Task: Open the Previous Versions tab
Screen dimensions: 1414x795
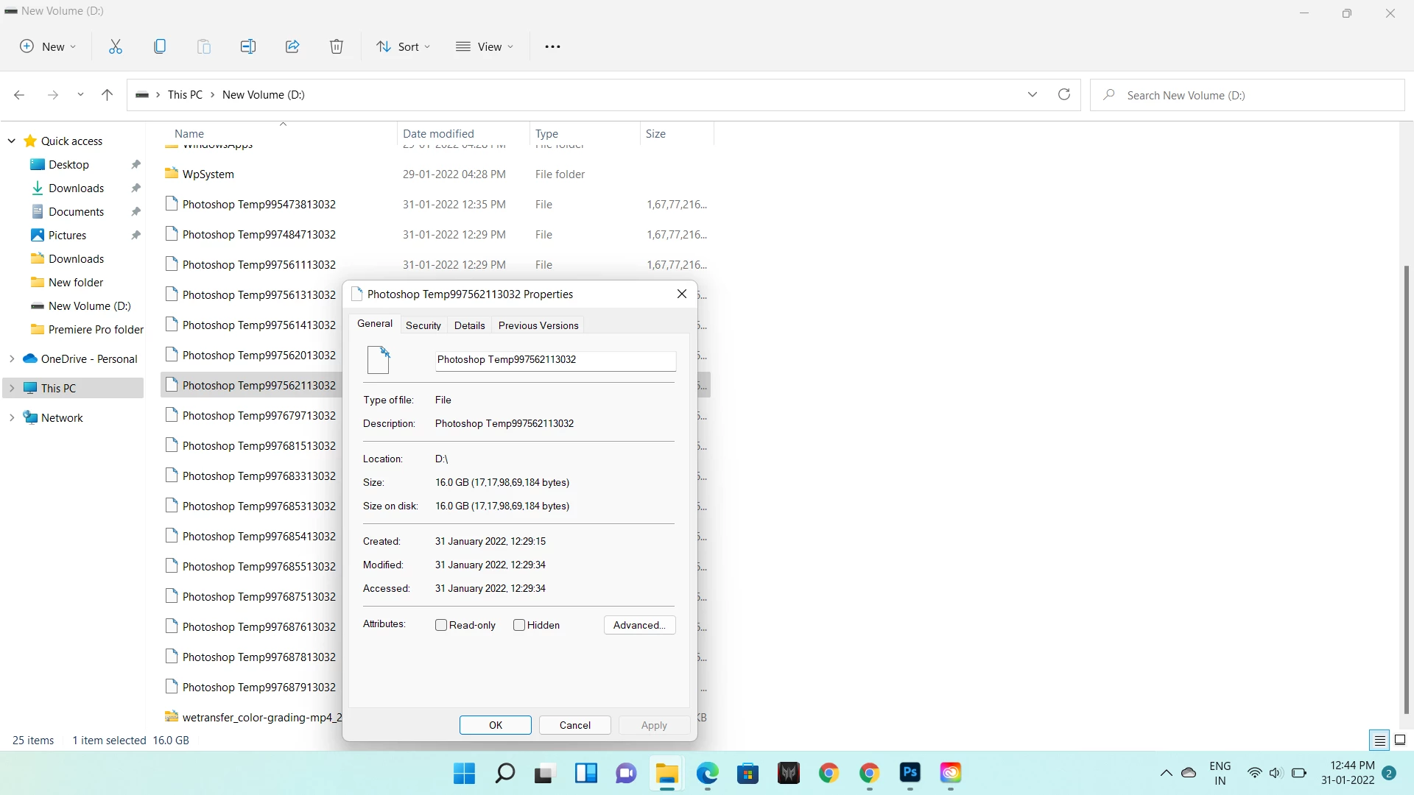Action: tap(538, 325)
